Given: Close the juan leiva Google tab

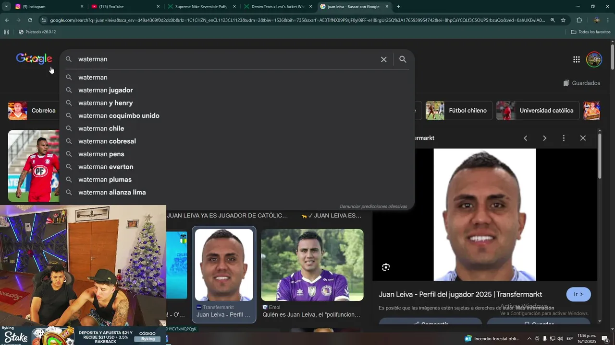Looking at the screenshot, I should (387, 7).
